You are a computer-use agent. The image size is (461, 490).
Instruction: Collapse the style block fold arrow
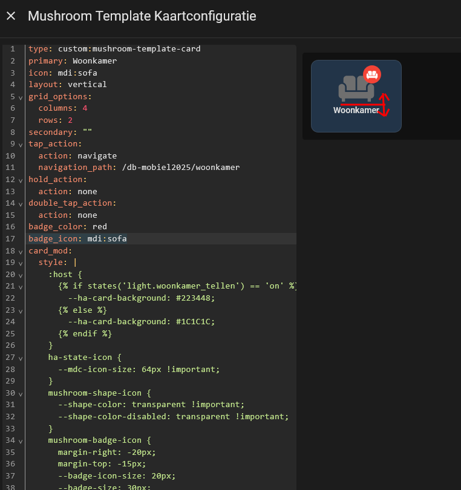[x=21, y=263]
